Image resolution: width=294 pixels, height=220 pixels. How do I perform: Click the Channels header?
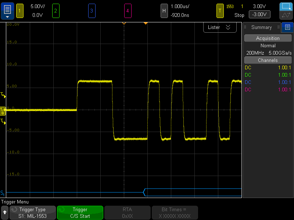point(268,60)
